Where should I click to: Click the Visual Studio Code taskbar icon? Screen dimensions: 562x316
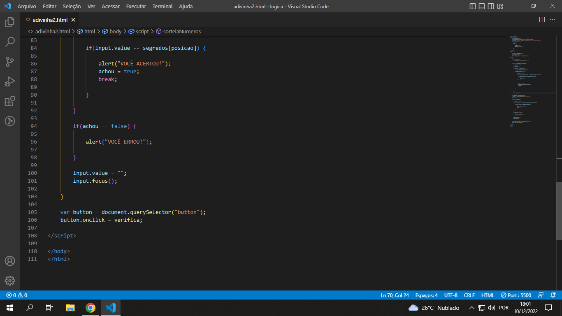tap(111, 308)
